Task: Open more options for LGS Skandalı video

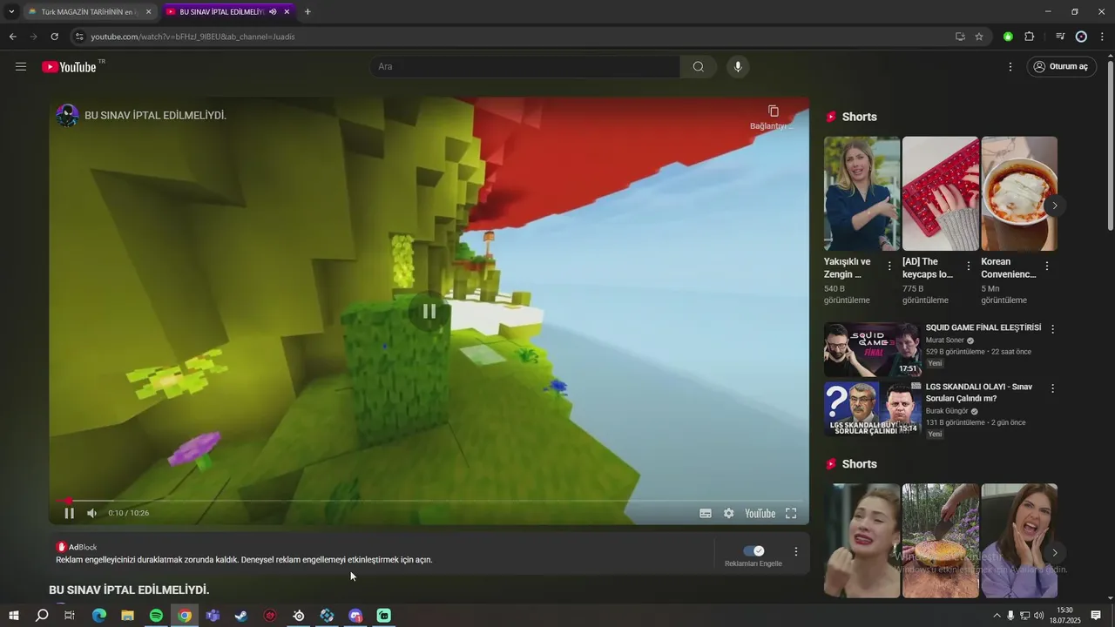Action: coord(1052,388)
